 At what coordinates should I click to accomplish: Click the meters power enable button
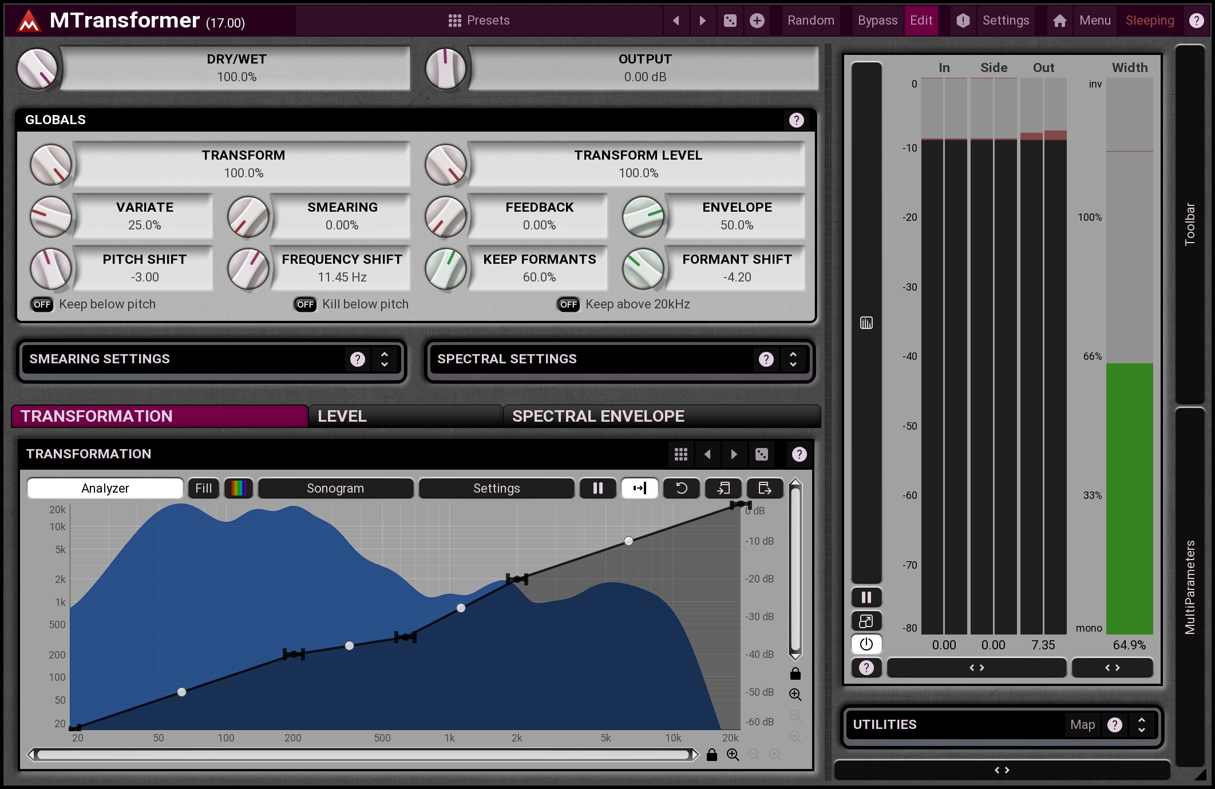(866, 644)
